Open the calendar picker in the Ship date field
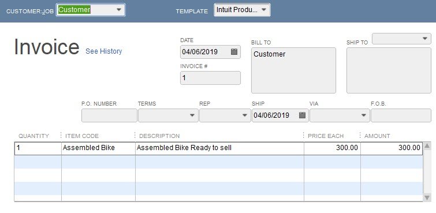 (302, 115)
